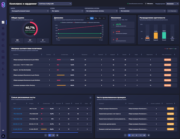Open host link 91.236.199.197
The height and width of the screenshot is (139, 180).
point(18,129)
